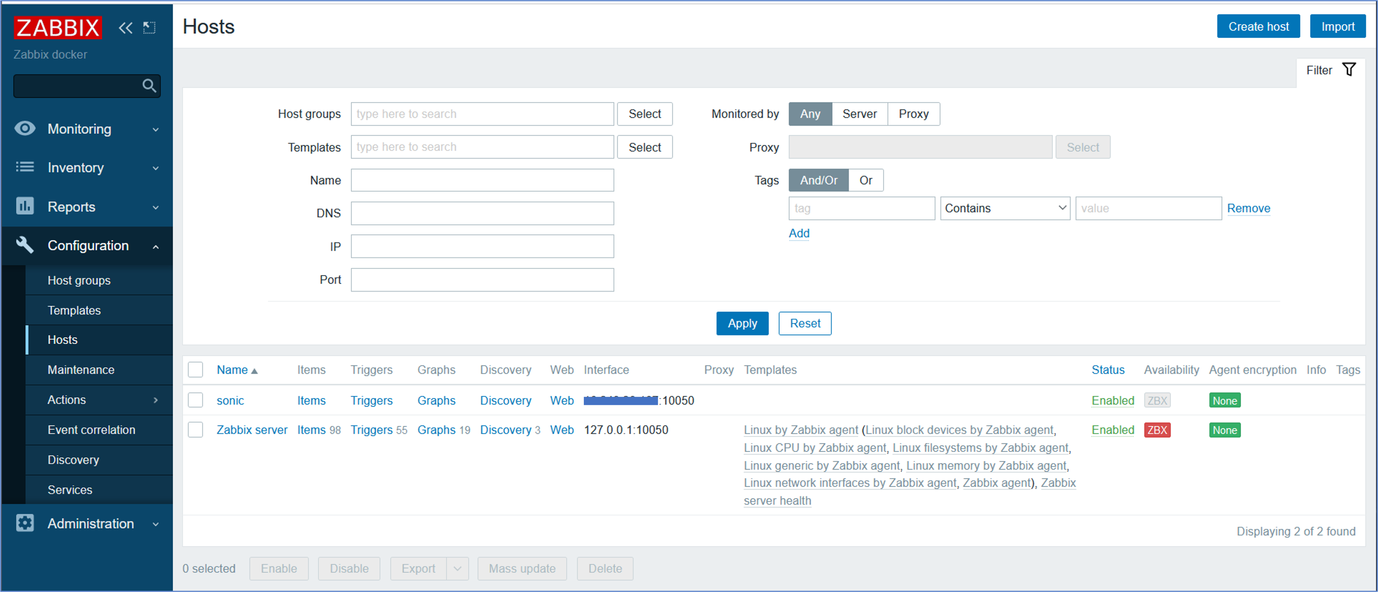Screen dimensions: 1378x592
Task: Collapse the Configuration menu chevron
Action: (156, 246)
